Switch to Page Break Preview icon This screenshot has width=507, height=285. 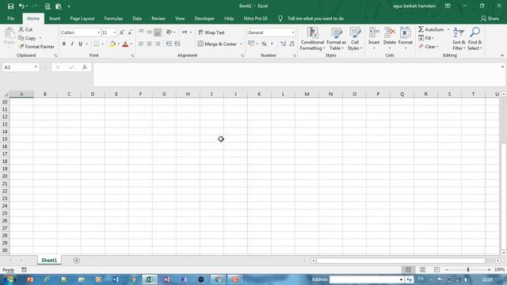(436, 269)
